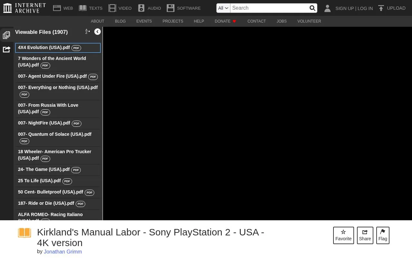
Task: Open the share panel sidebar icon
Action: [x=6, y=49]
